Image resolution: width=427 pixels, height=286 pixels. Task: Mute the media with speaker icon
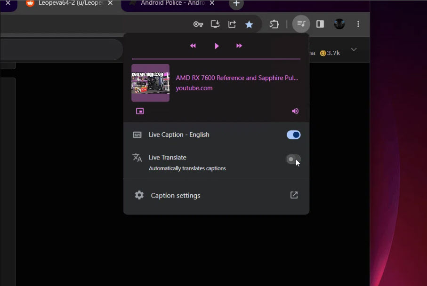[295, 111]
